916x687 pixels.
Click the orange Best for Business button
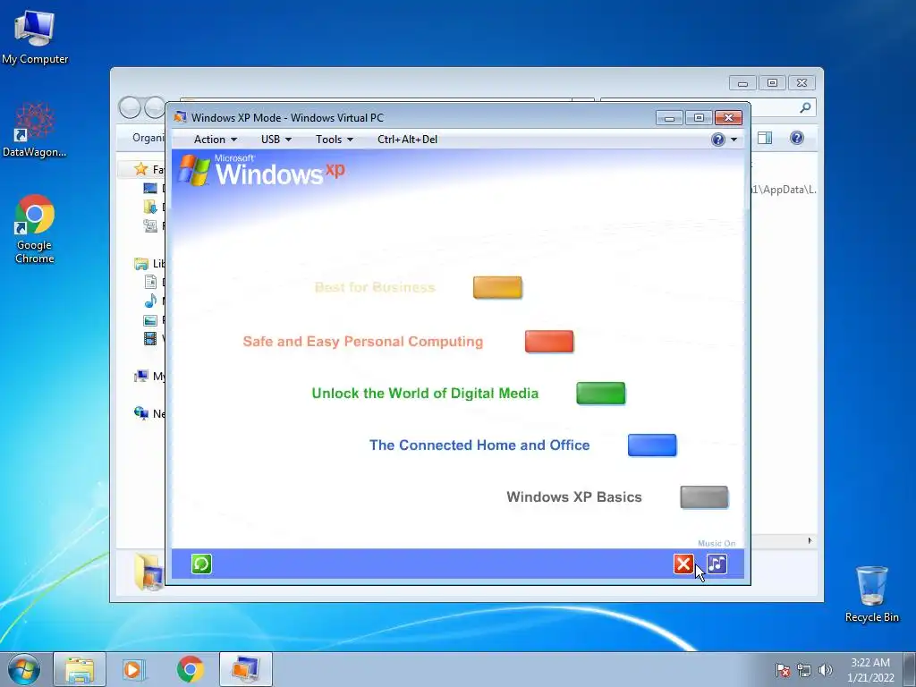click(x=497, y=287)
